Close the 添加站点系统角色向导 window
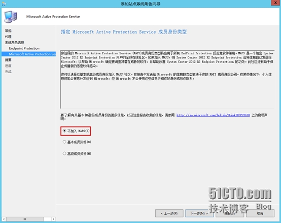The height and width of the screenshot is (223, 281). click(x=275, y=3)
